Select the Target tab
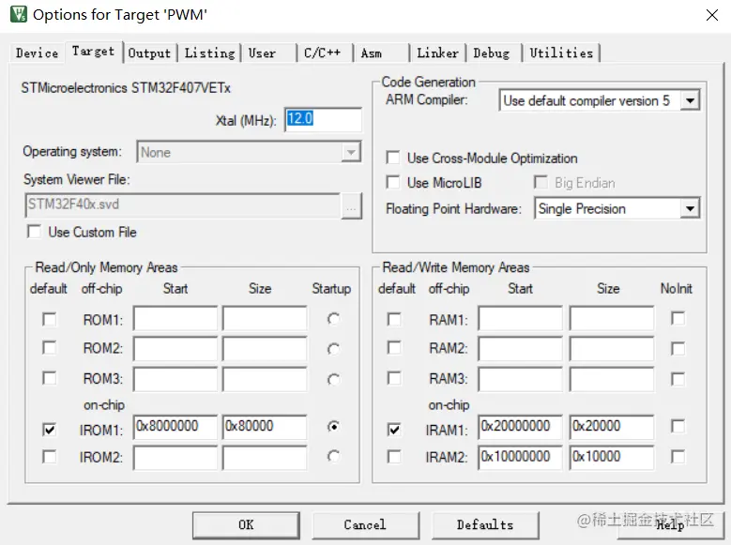The height and width of the screenshot is (545, 731). pos(93,52)
